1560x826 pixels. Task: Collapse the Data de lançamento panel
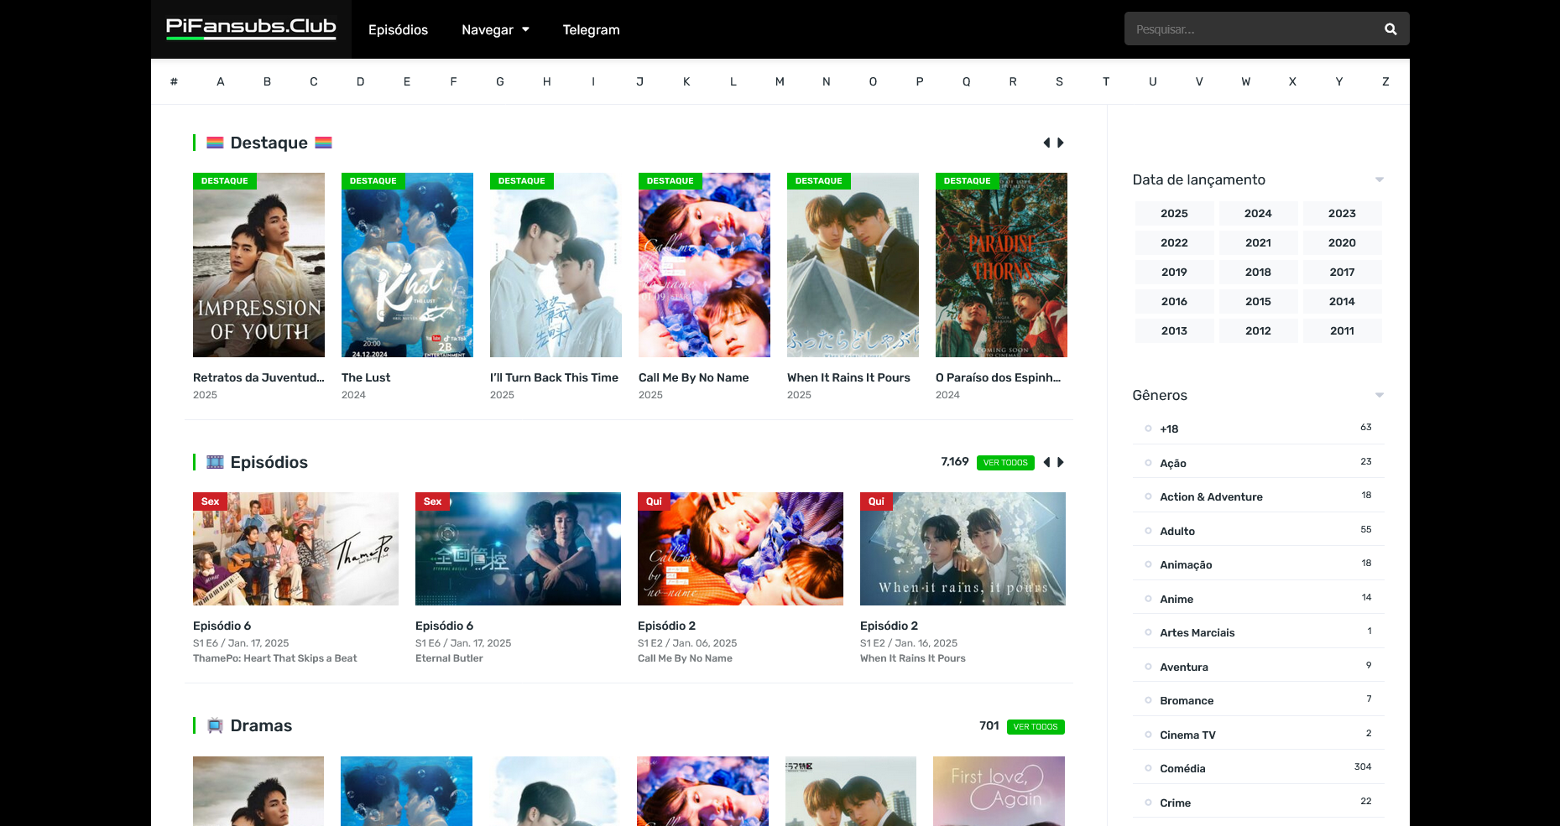(1379, 179)
